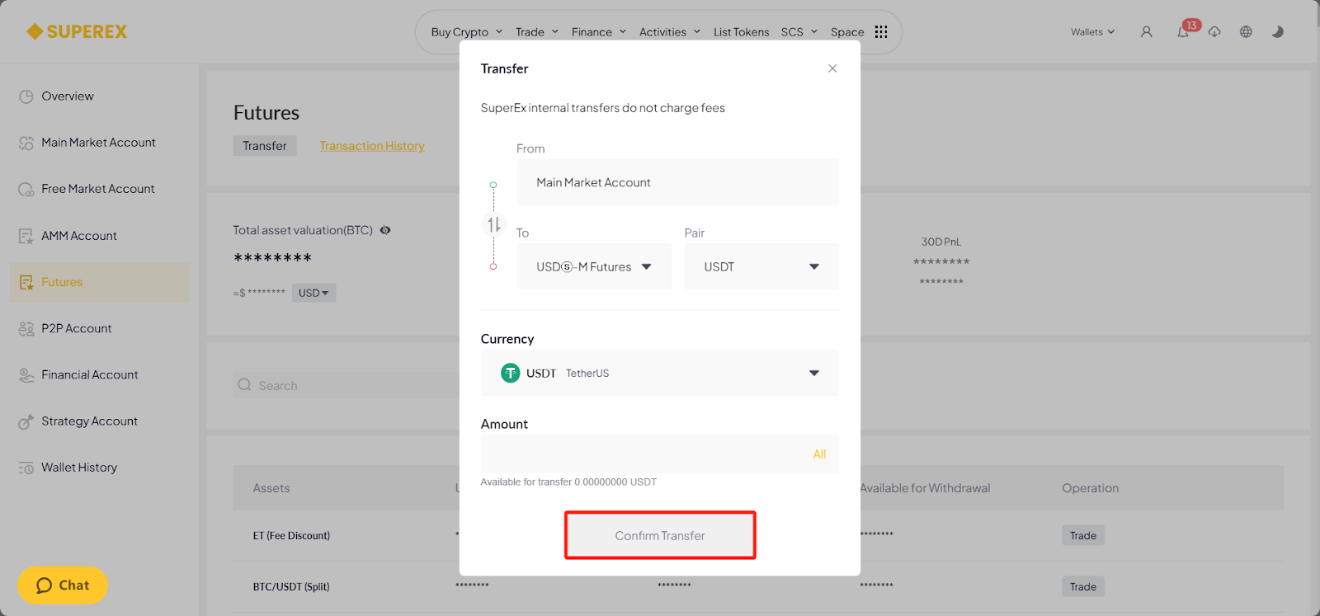The image size is (1320, 616).
Task: Click the download app icon
Action: (1214, 32)
